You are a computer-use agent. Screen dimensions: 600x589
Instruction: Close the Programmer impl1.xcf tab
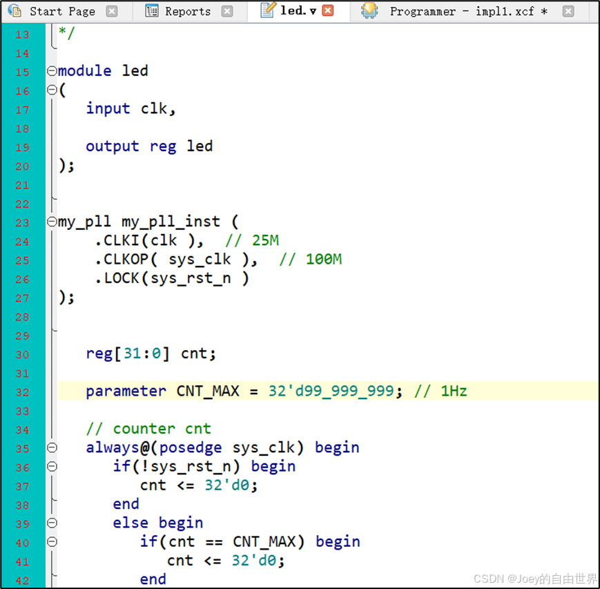[568, 12]
